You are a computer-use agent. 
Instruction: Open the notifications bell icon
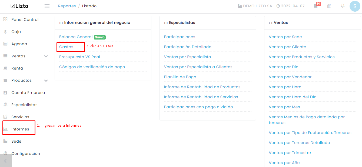point(343,6)
